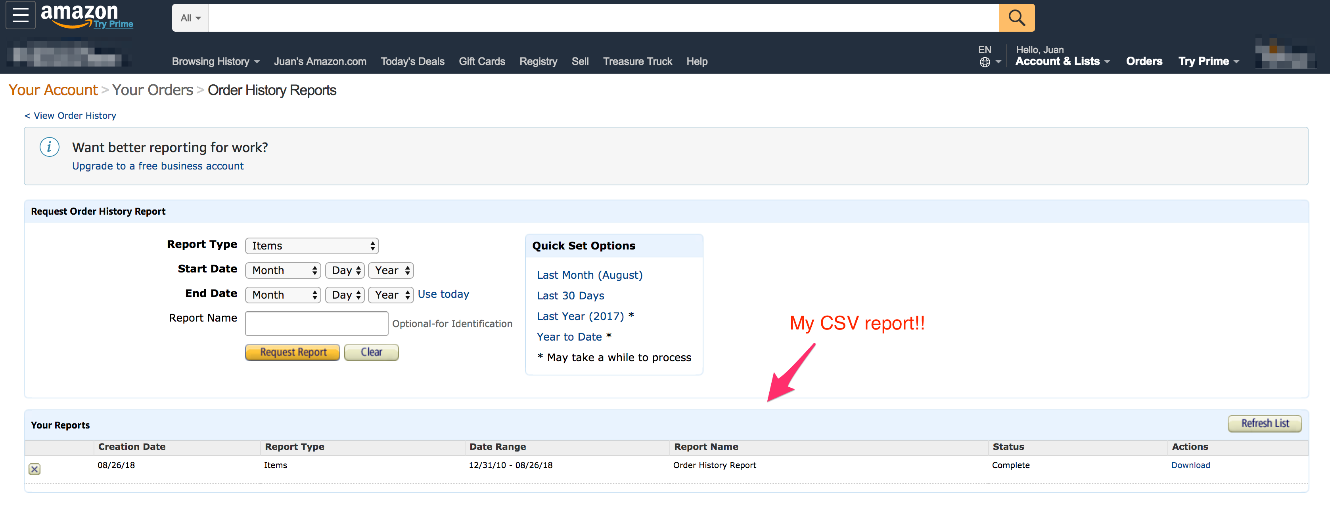Open Registry nav item
The width and height of the screenshot is (1330, 518).
pyautogui.click(x=538, y=61)
